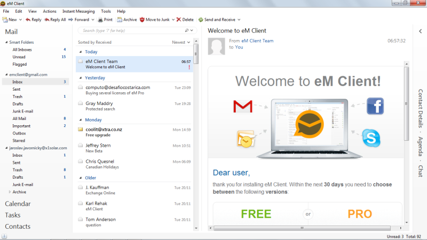Click the Reply arrow icon
The image size is (427, 240).
[x=28, y=20]
